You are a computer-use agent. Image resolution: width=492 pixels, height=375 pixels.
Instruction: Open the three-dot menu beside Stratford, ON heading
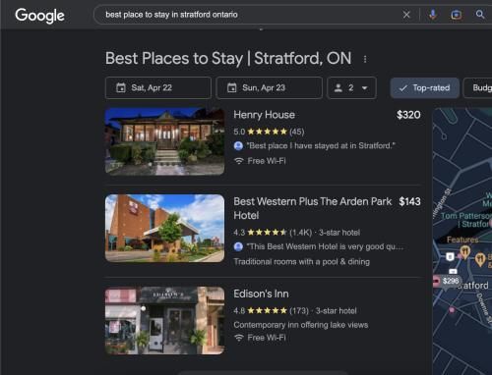(365, 59)
